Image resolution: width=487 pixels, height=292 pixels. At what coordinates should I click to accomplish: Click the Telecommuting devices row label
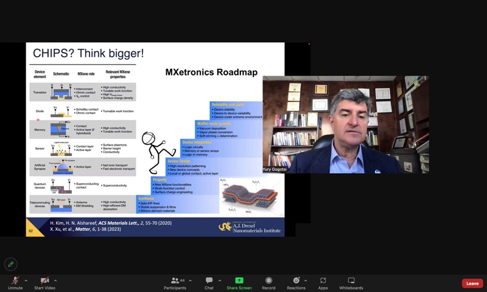click(40, 204)
